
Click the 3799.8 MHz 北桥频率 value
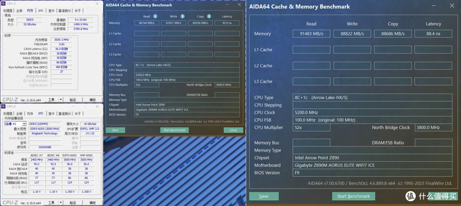[81, 29]
